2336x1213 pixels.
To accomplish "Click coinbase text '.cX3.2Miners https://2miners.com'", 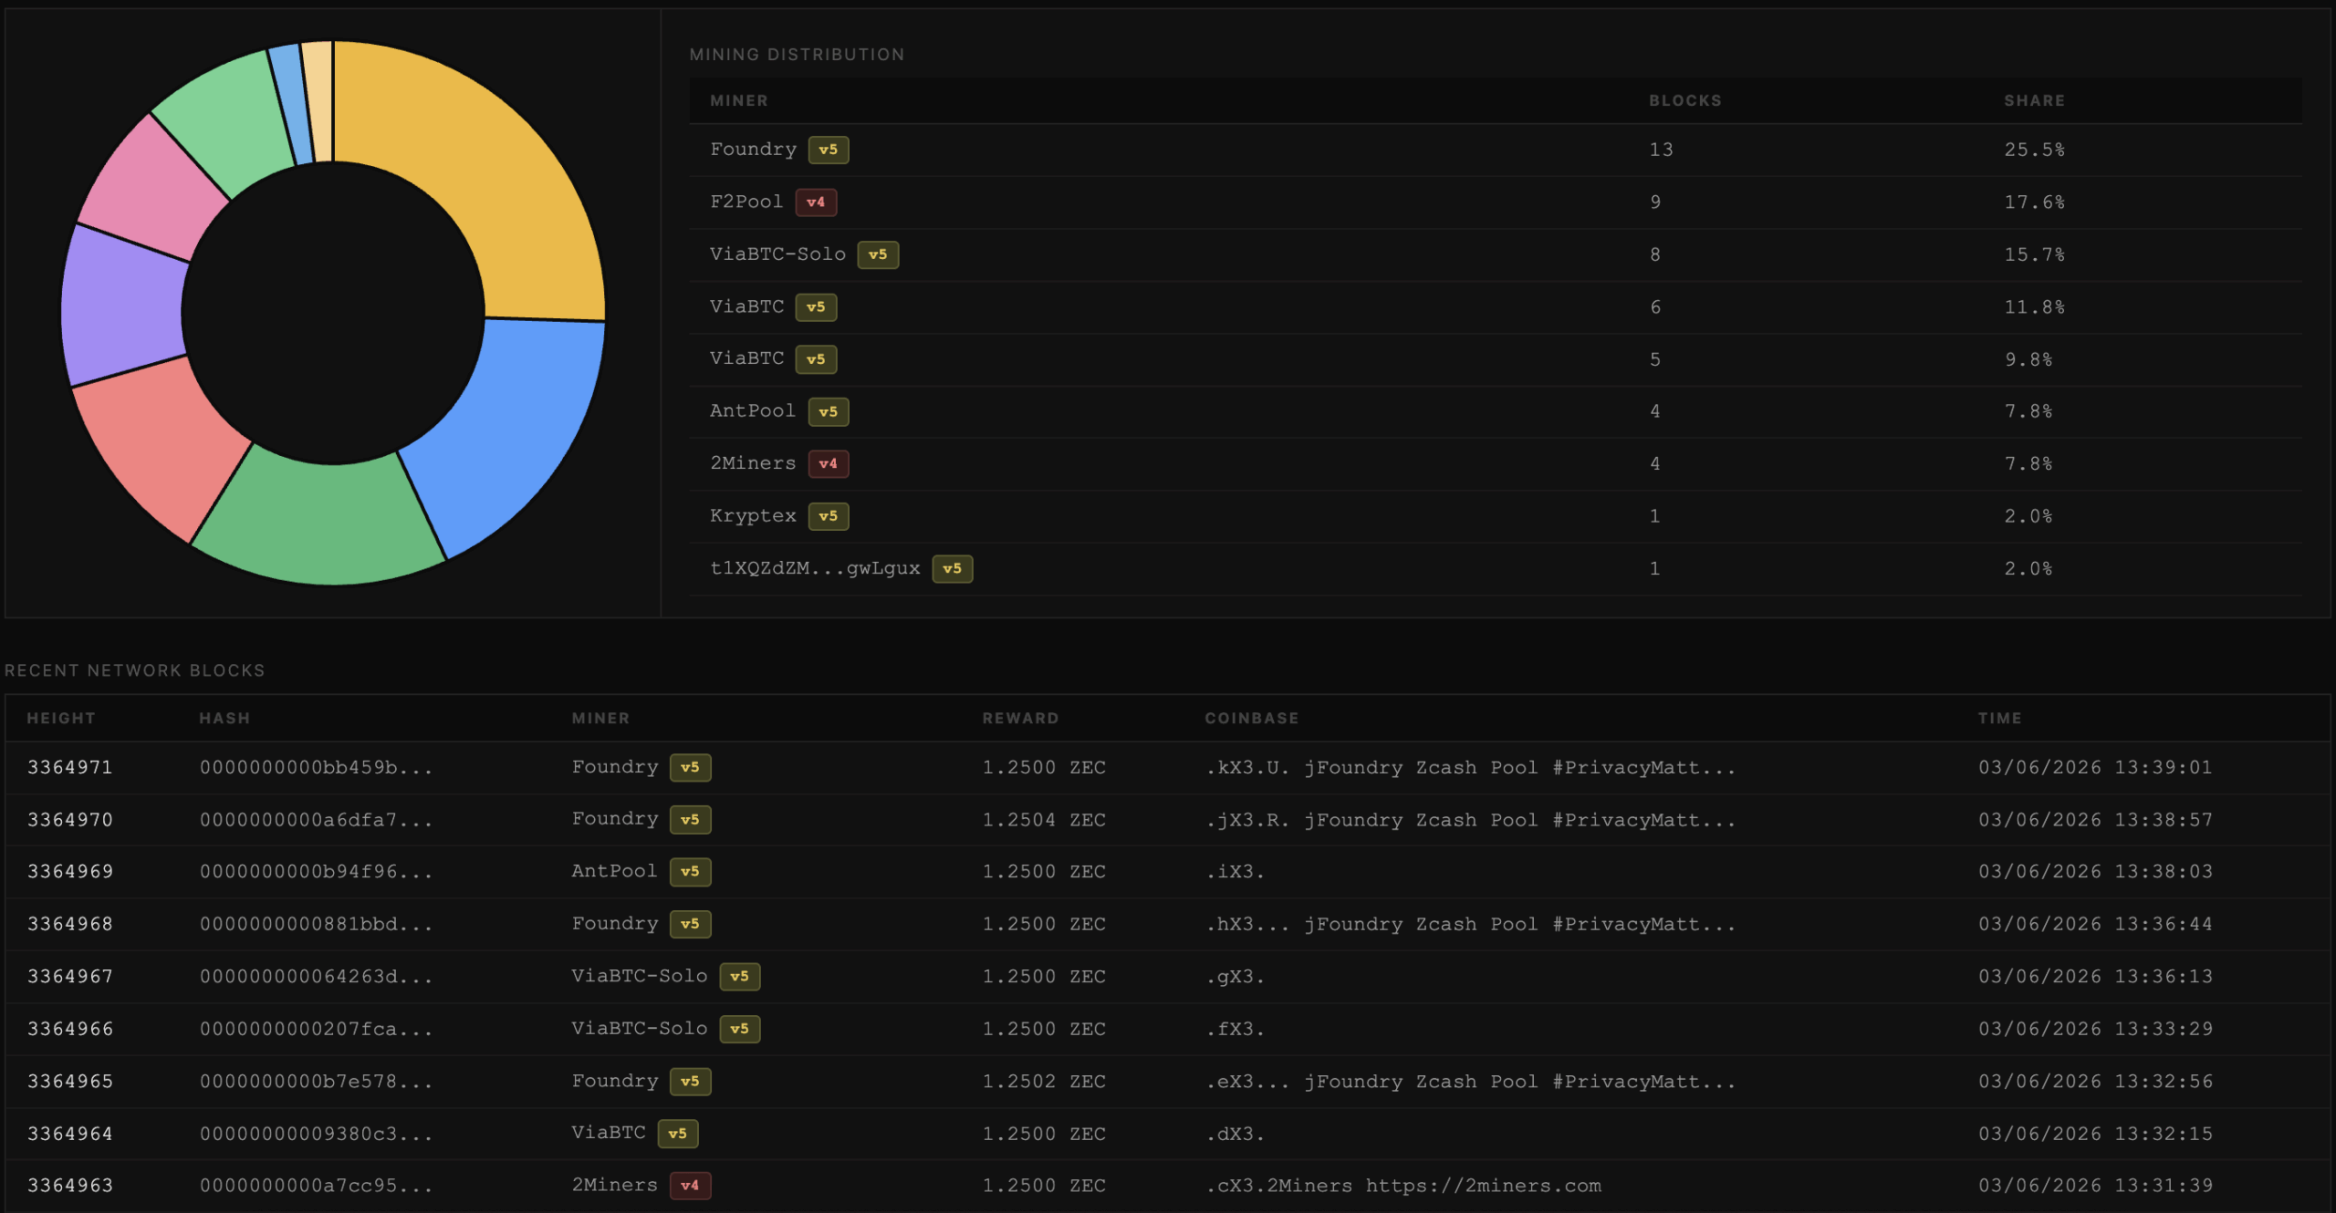I will [x=1403, y=1186].
